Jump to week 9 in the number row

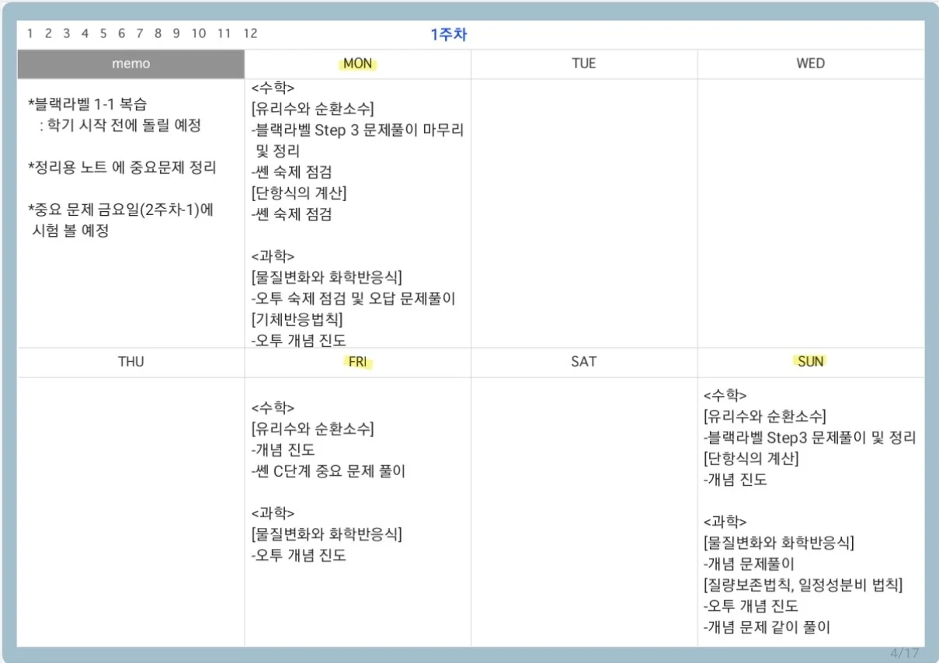[176, 33]
